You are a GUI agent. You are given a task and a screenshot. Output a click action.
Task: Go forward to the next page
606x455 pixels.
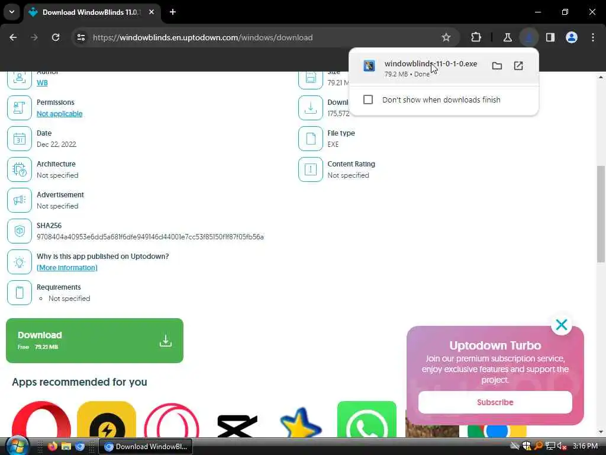pos(34,37)
